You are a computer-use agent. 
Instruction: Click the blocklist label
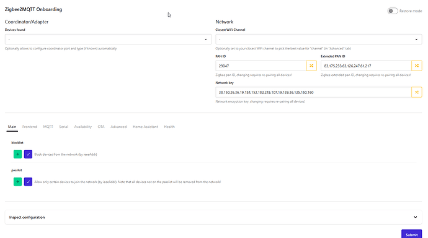point(17,143)
